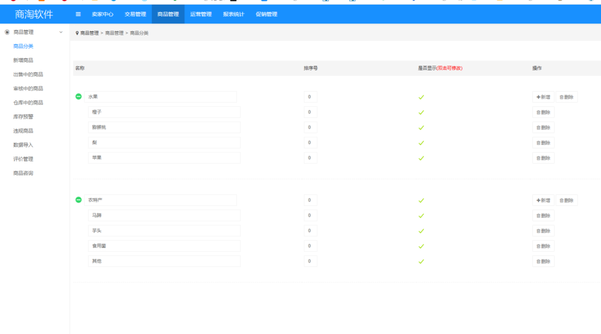Click the trash delete icon for 水果 row
Viewport: 601px width, 334px height.
[562, 97]
